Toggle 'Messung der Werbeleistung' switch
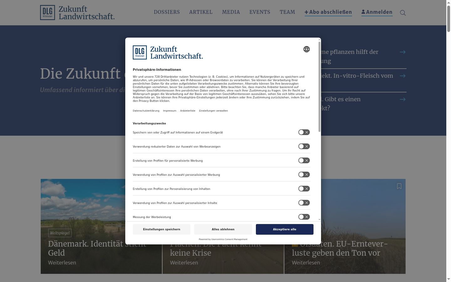 (x=304, y=217)
